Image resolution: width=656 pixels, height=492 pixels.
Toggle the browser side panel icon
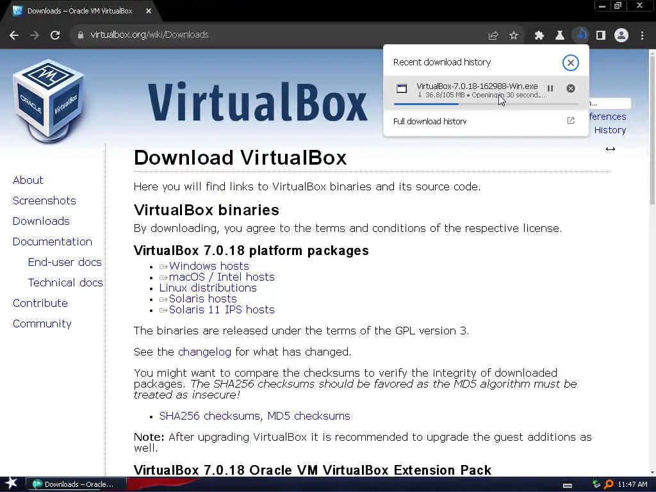(601, 36)
